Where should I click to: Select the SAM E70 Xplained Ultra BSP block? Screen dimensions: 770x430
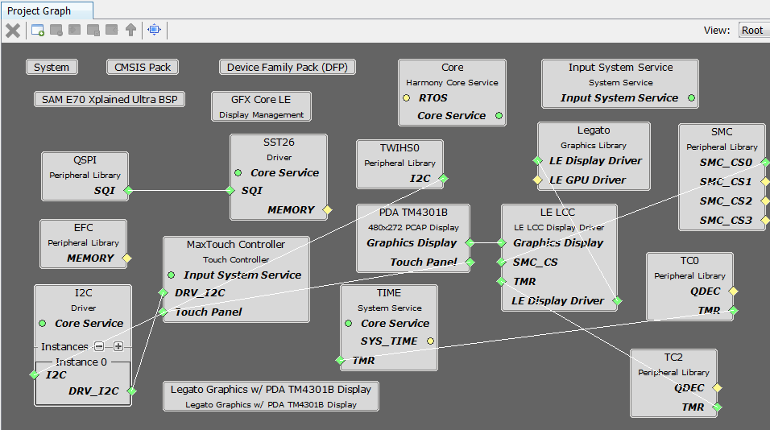click(x=110, y=99)
